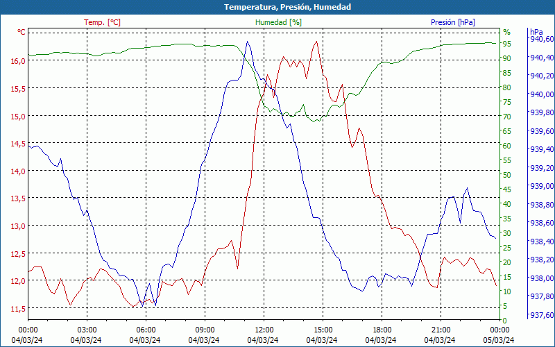Click the 95 humidity tick label

[507, 44]
